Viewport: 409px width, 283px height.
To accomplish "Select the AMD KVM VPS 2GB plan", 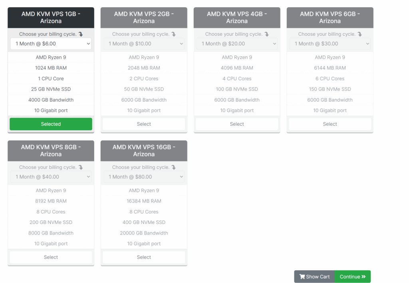I will (x=144, y=124).
